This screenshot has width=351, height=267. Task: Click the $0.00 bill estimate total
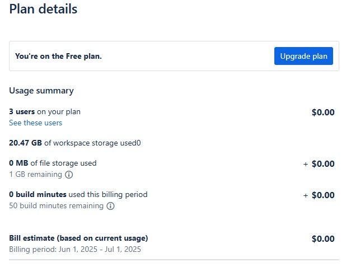point(323,239)
